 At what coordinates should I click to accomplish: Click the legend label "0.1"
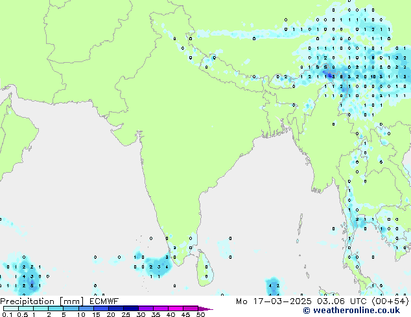tap(7, 314)
